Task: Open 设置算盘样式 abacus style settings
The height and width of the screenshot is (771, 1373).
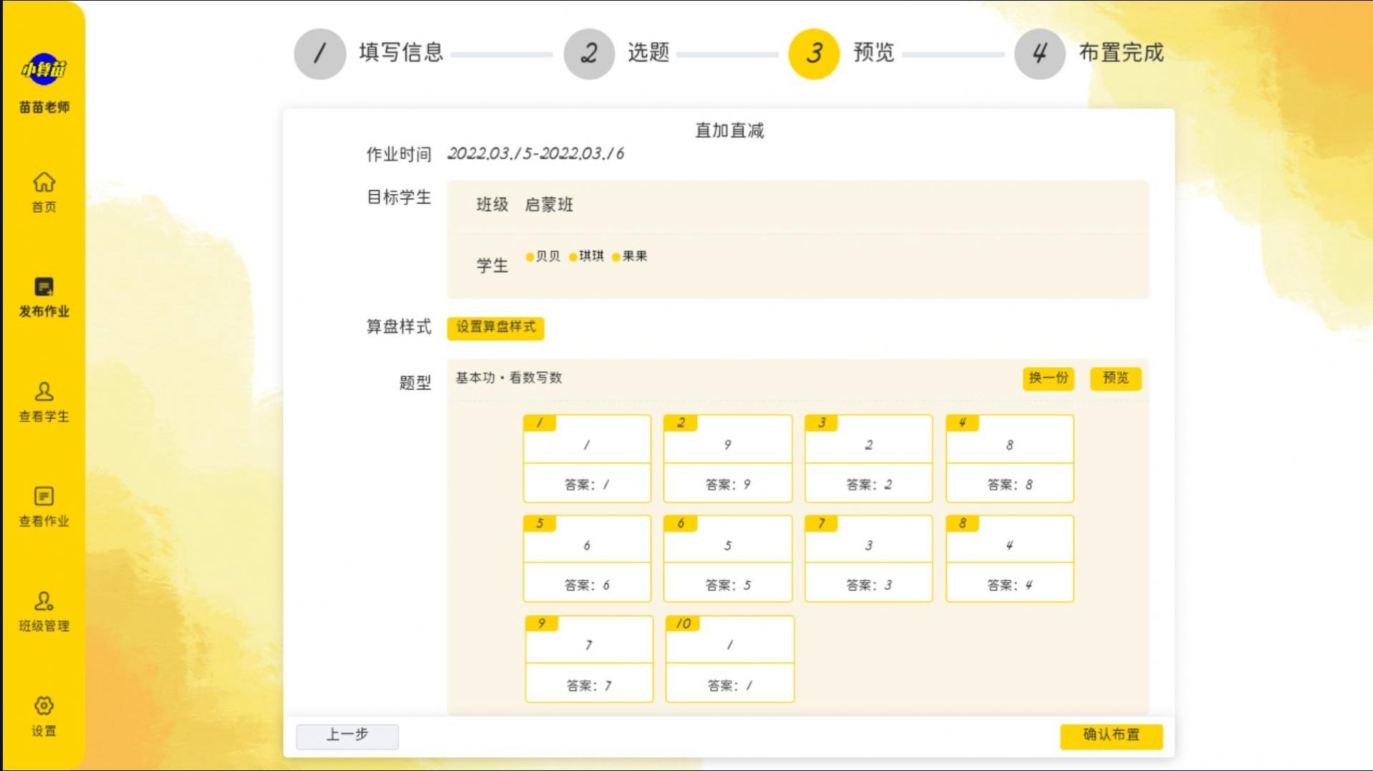Action: [x=497, y=328]
